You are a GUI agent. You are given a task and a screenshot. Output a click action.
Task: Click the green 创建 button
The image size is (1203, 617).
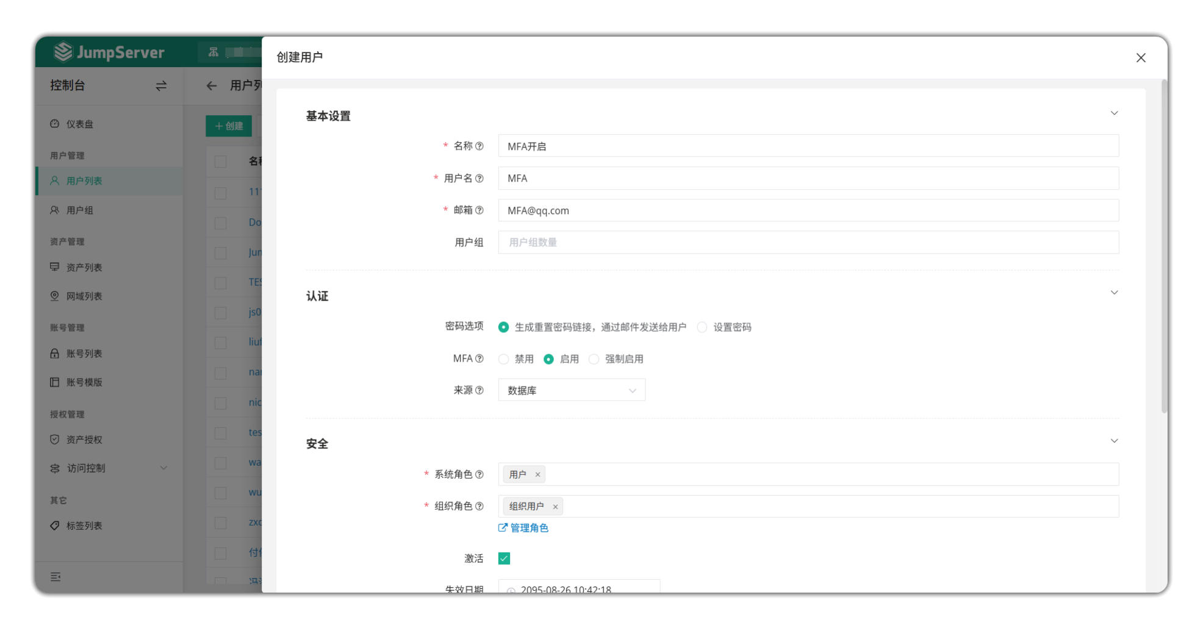[x=229, y=126]
